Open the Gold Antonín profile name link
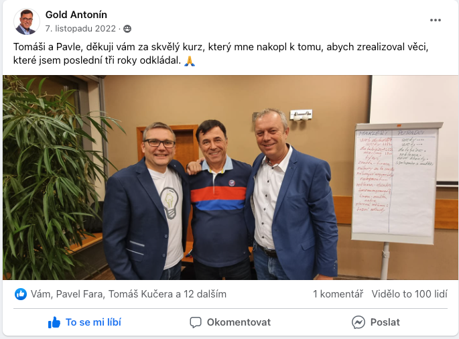 coord(76,15)
